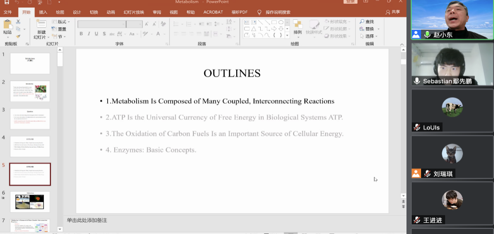The height and width of the screenshot is (234, 494).
Task: Open the font name combo box
Action: (x=102, y=24)
